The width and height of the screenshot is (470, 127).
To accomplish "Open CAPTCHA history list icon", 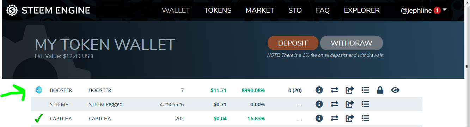I will (x=365, y=118).
